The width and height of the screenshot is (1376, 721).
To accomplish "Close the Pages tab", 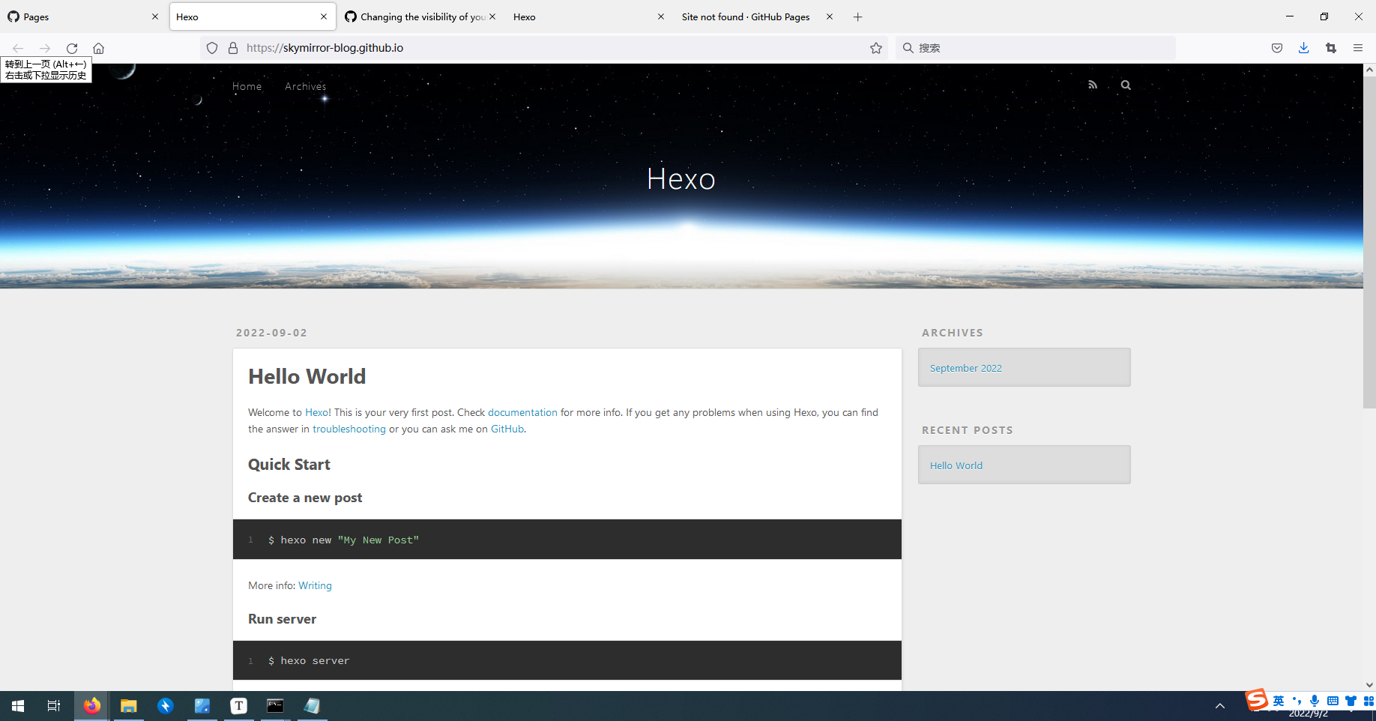I will coord(155,16).
